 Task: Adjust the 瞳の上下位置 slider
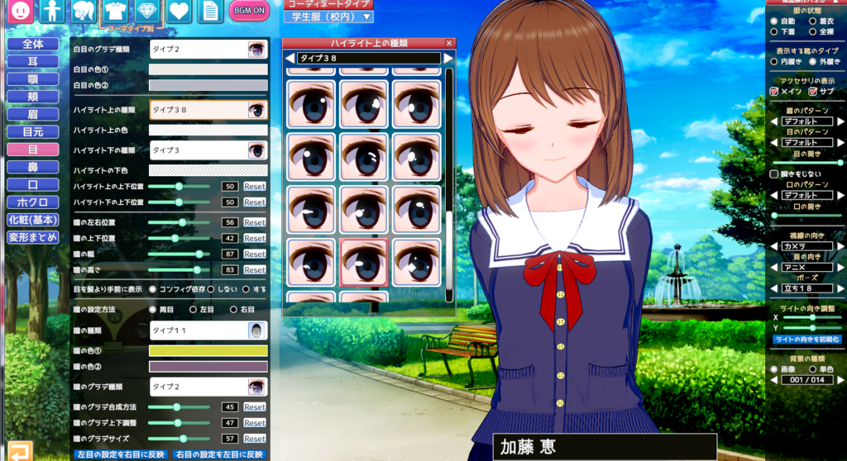(x=179, y=238)
